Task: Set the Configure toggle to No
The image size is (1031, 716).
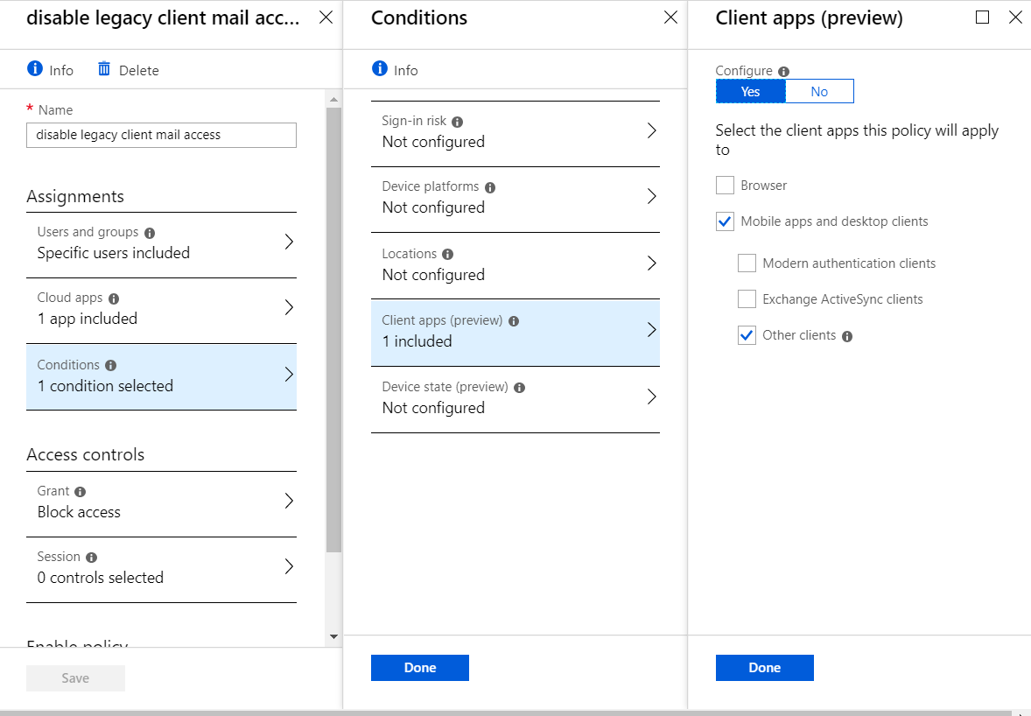Action: point(819,91)
